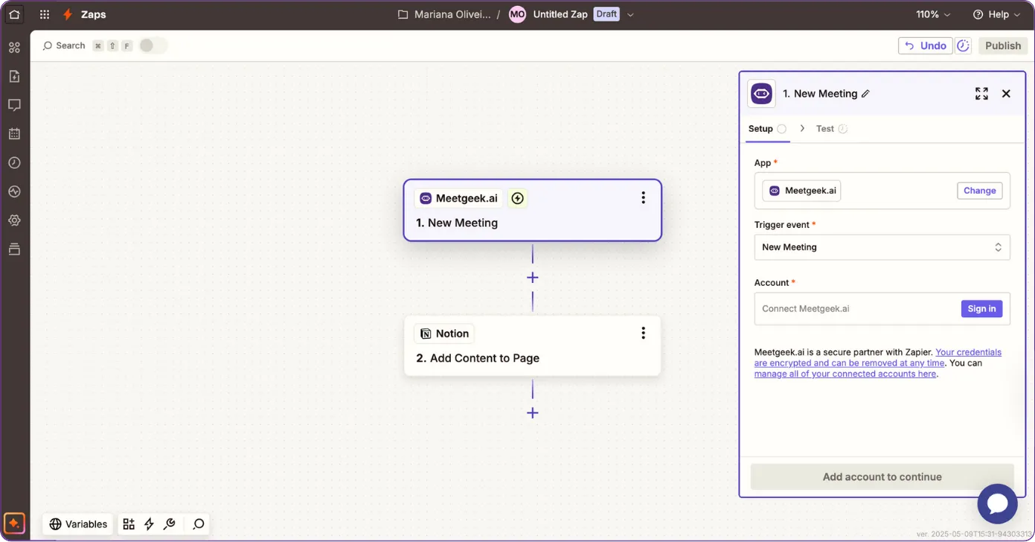Switch to the Test tab
Viewport: 1035px width, 542px height.
point(824,129)
